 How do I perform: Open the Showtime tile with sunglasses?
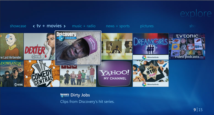(12, 74)
